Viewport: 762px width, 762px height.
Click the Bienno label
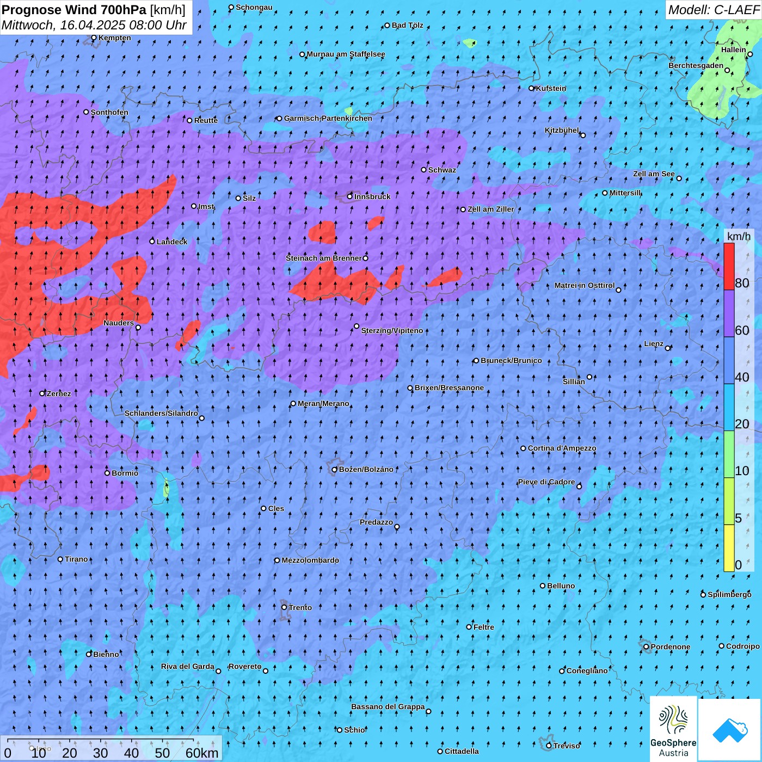click(106, 654)
